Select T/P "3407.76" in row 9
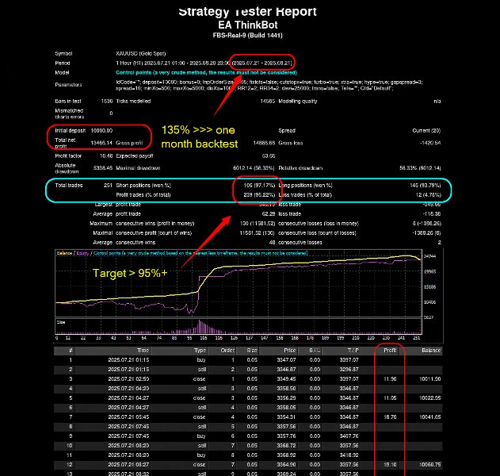 (x=349, y=436)
